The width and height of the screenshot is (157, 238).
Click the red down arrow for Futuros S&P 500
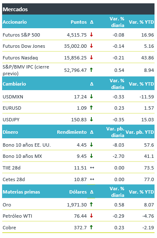(x=91, y=34)
